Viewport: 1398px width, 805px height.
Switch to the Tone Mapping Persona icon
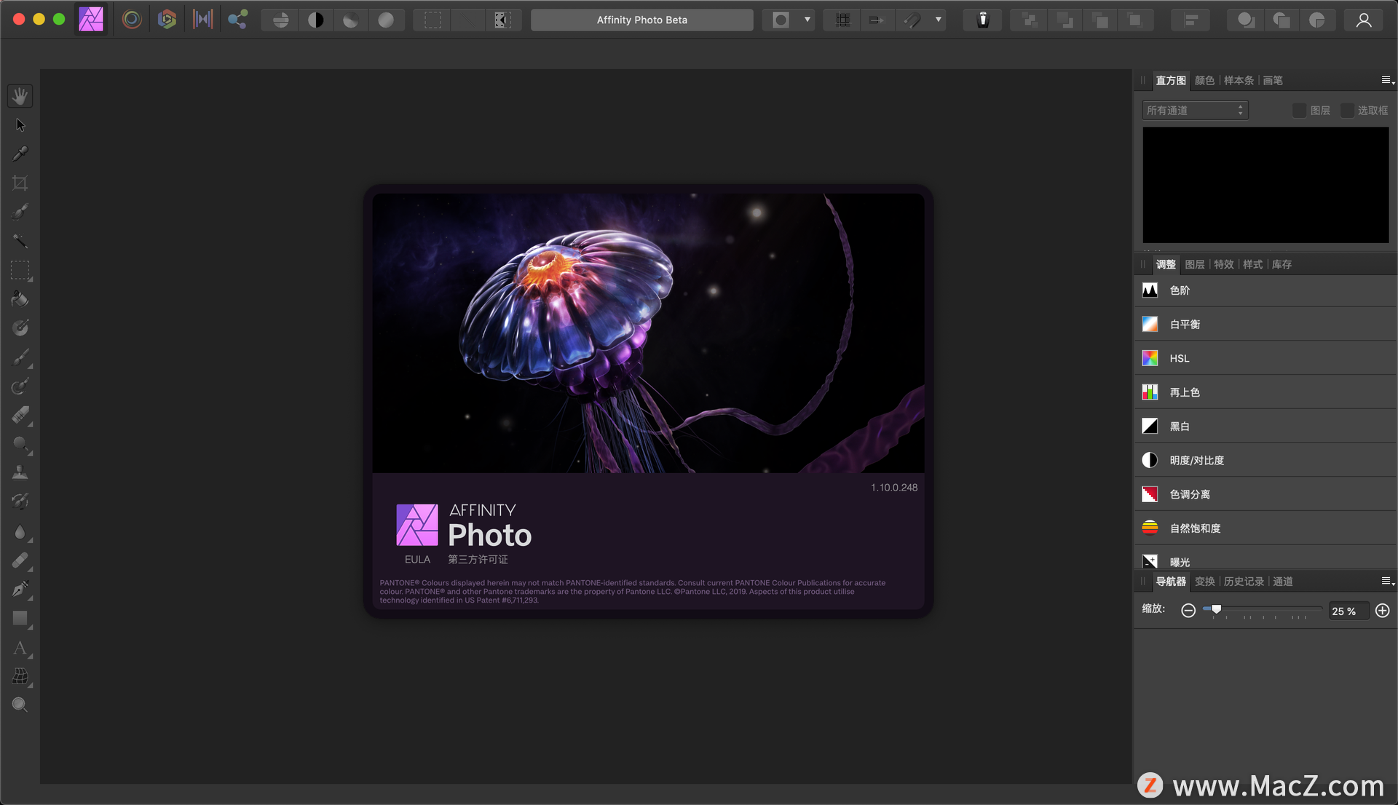[x=202, y=20]
